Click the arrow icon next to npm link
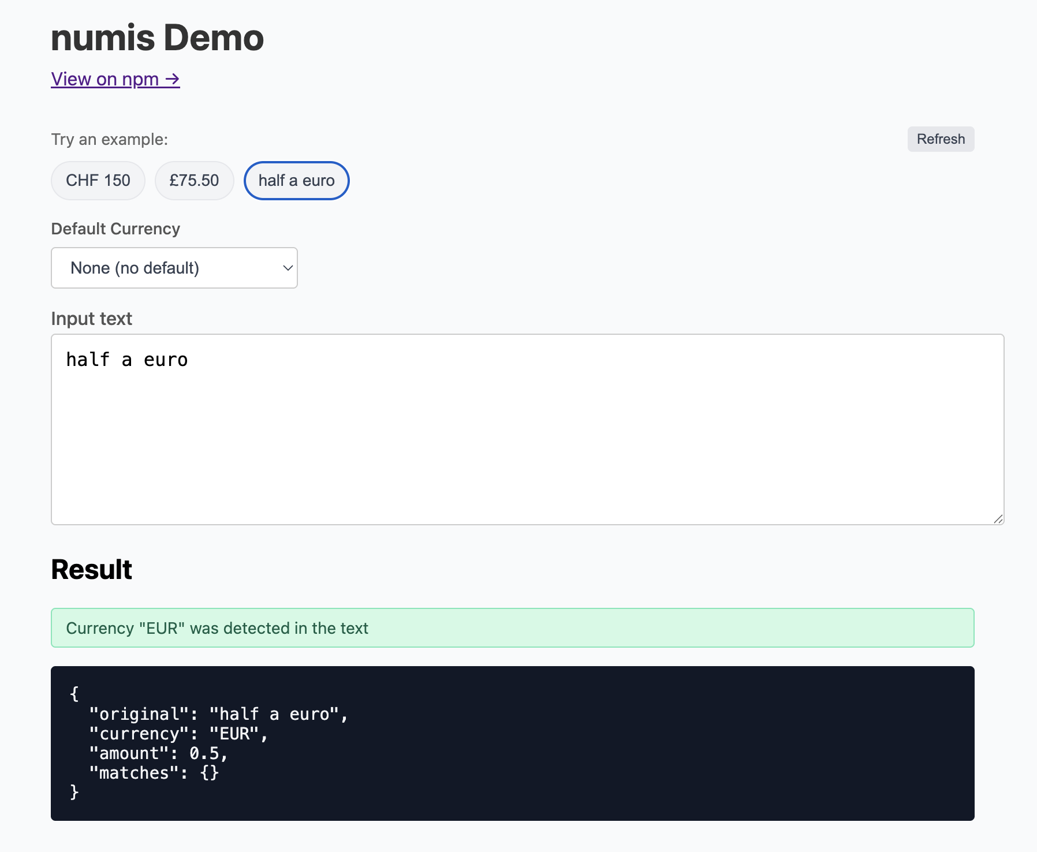This screenshot has height=852, width=1037. click(171, 79)
